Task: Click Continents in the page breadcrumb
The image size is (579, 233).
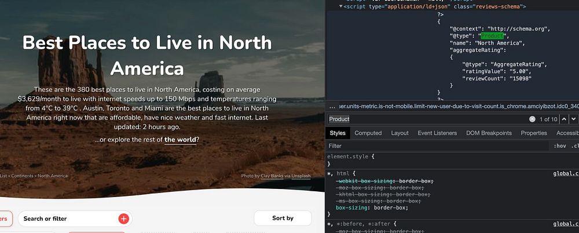Action: [23, 176]
